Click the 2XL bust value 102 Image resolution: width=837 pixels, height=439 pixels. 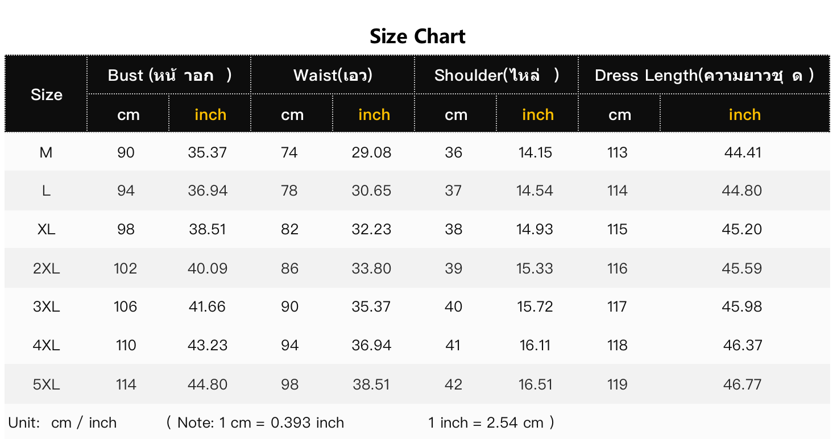(x=125, y=268)
